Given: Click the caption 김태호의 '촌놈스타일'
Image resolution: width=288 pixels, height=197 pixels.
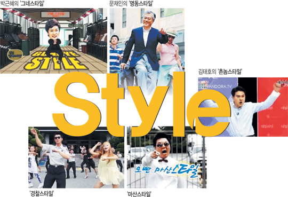Looking at the screenshot, I should point(220,72).
